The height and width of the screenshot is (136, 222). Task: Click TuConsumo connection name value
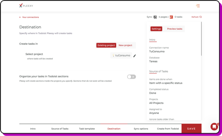[157, 52]
